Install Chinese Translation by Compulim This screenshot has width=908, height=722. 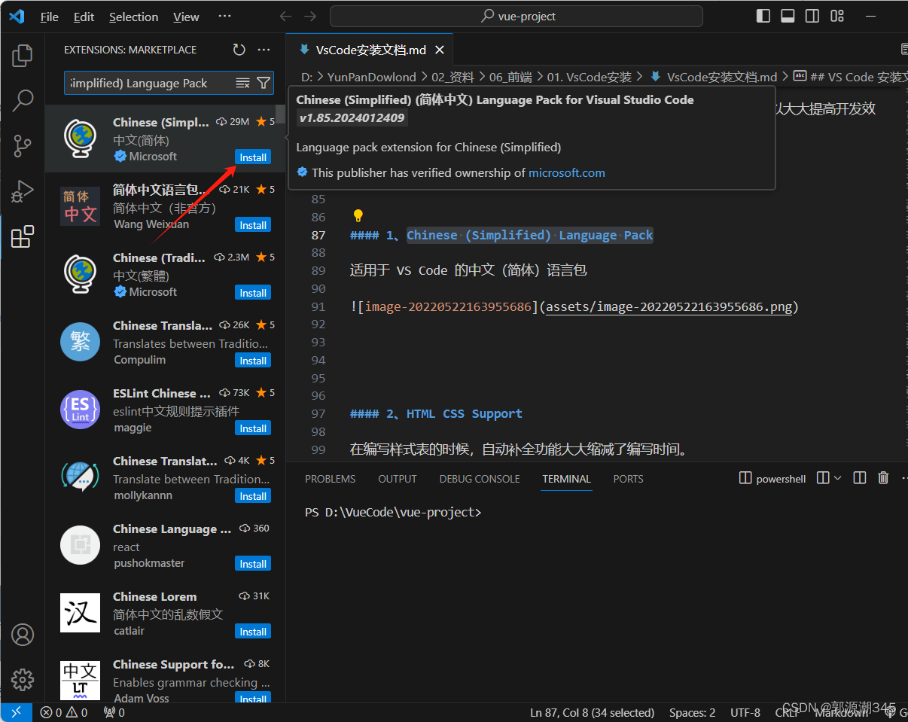point(253,361)
